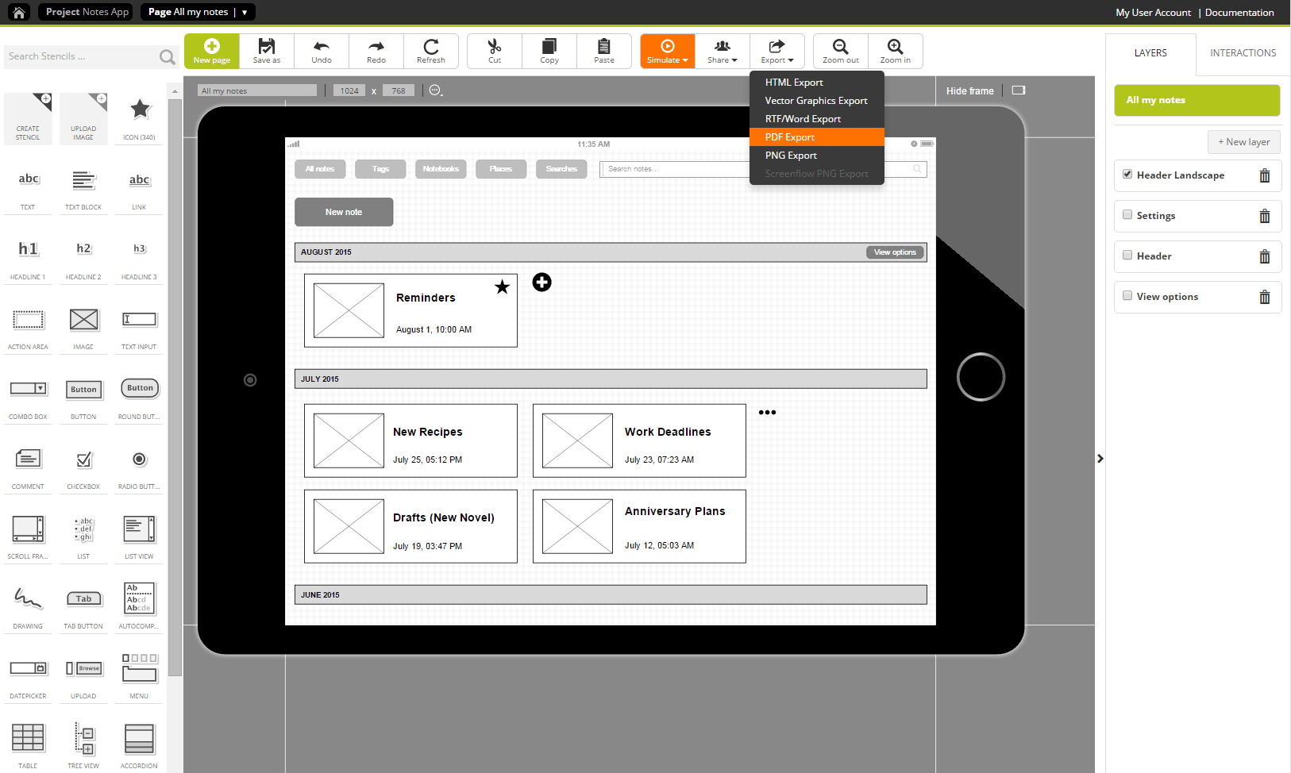Image resolution: width=1291 pixels, height=773 pixels.
Task: Click the Upload Image stencil
Action: tap(83, 117)
